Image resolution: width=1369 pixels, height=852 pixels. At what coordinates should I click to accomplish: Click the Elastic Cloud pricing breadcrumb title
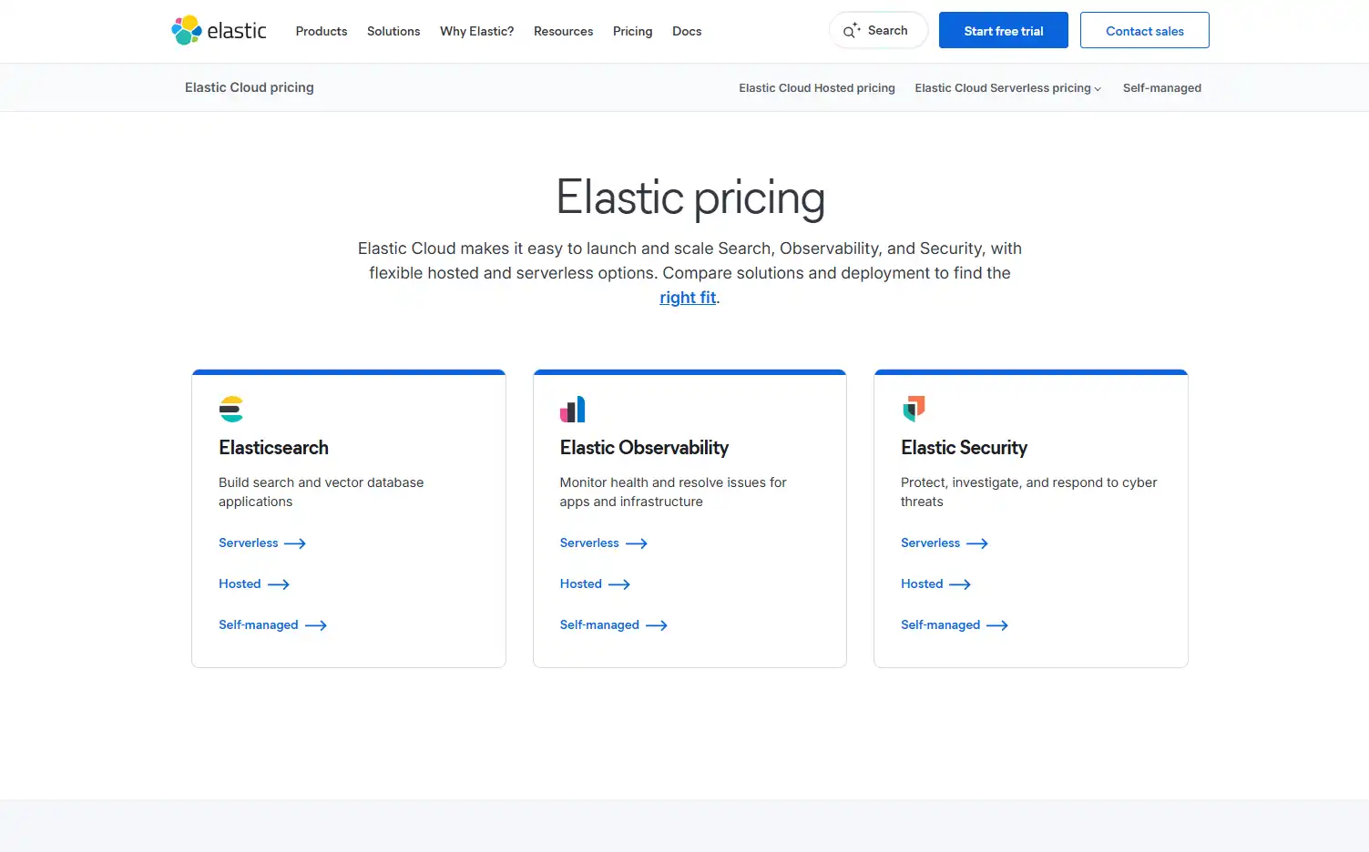click(250, 87)
